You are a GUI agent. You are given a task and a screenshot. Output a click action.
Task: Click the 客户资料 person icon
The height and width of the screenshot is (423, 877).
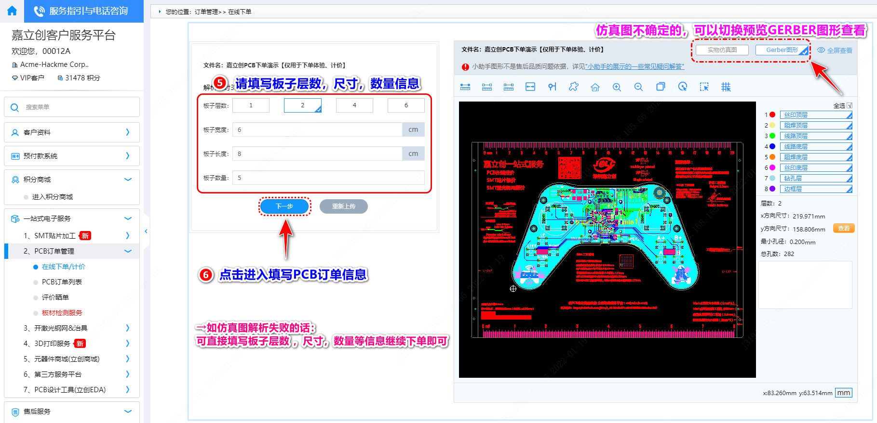[15, 132]
